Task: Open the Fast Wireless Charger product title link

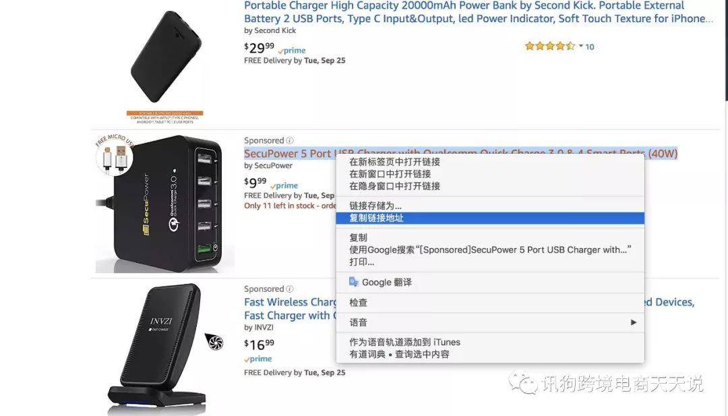Action: click(291, 309)
